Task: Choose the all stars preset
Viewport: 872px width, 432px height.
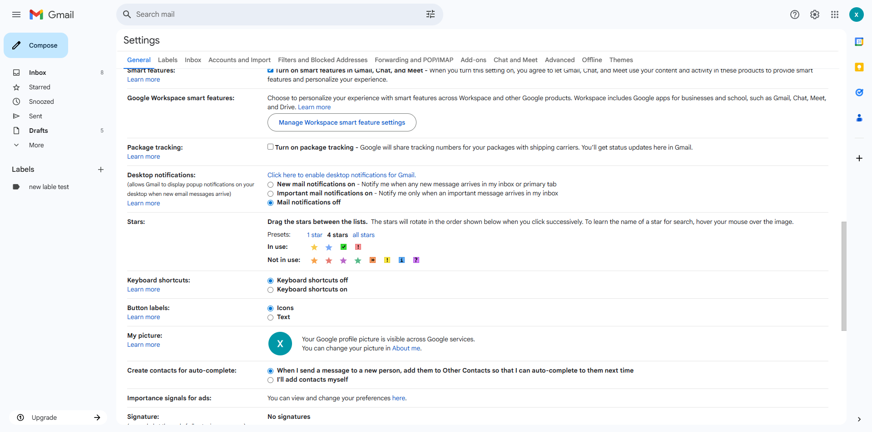Action: [x=363, y=235]
